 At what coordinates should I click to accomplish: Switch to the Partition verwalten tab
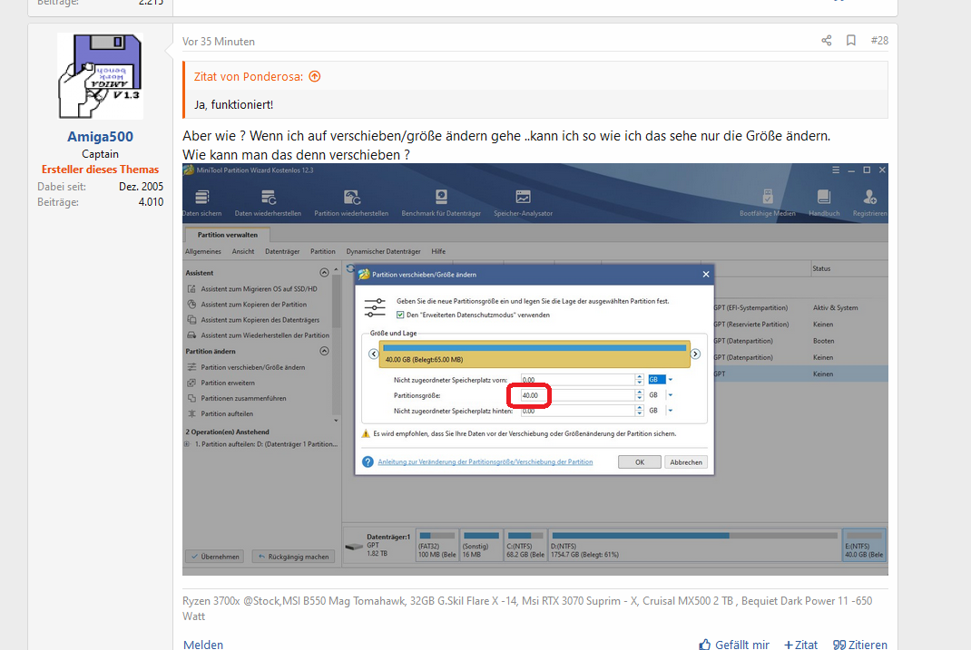[227, 235]
